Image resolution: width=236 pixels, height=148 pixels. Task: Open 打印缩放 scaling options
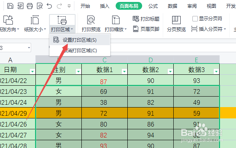point(116,24)
